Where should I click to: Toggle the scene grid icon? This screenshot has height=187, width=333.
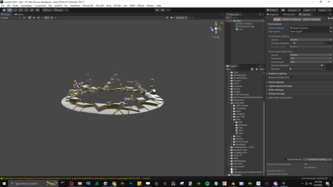click(x=52, y=18)
